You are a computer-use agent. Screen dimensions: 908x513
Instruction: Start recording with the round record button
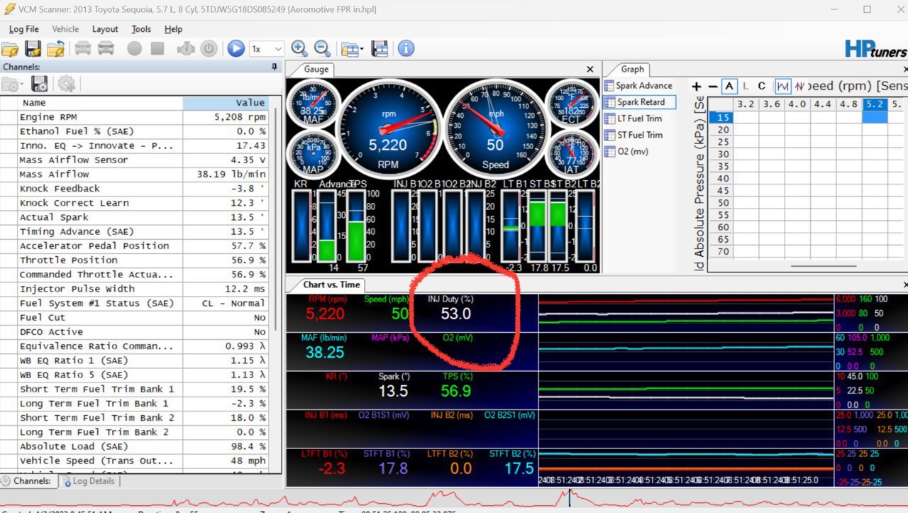(134, 49)
